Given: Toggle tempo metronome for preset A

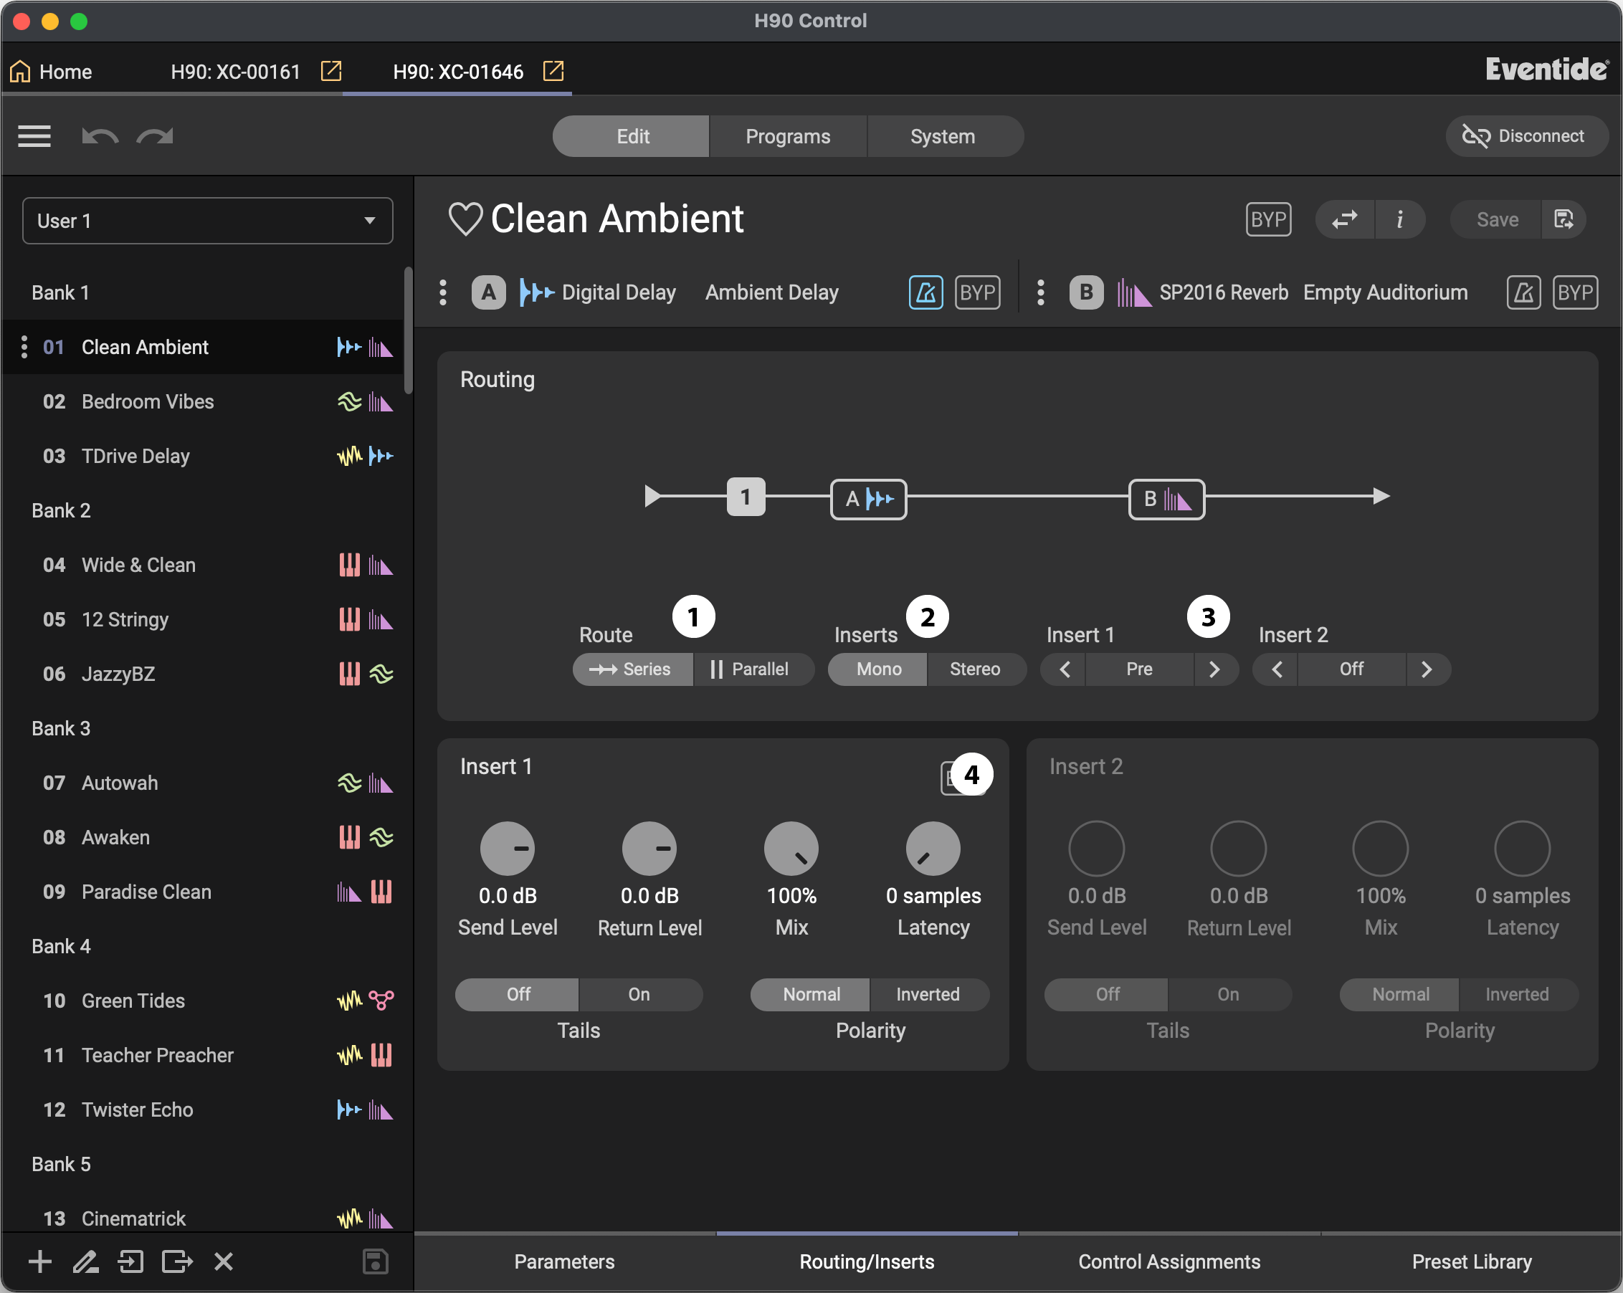Looking at the screenshot, I should pos(925,292).
